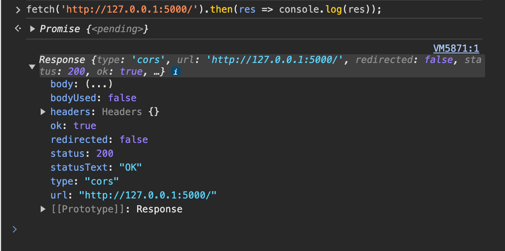Expand the [[Prototype]] Response entry
The height and width of the screenshot is (251, 505).
(43, 209)
